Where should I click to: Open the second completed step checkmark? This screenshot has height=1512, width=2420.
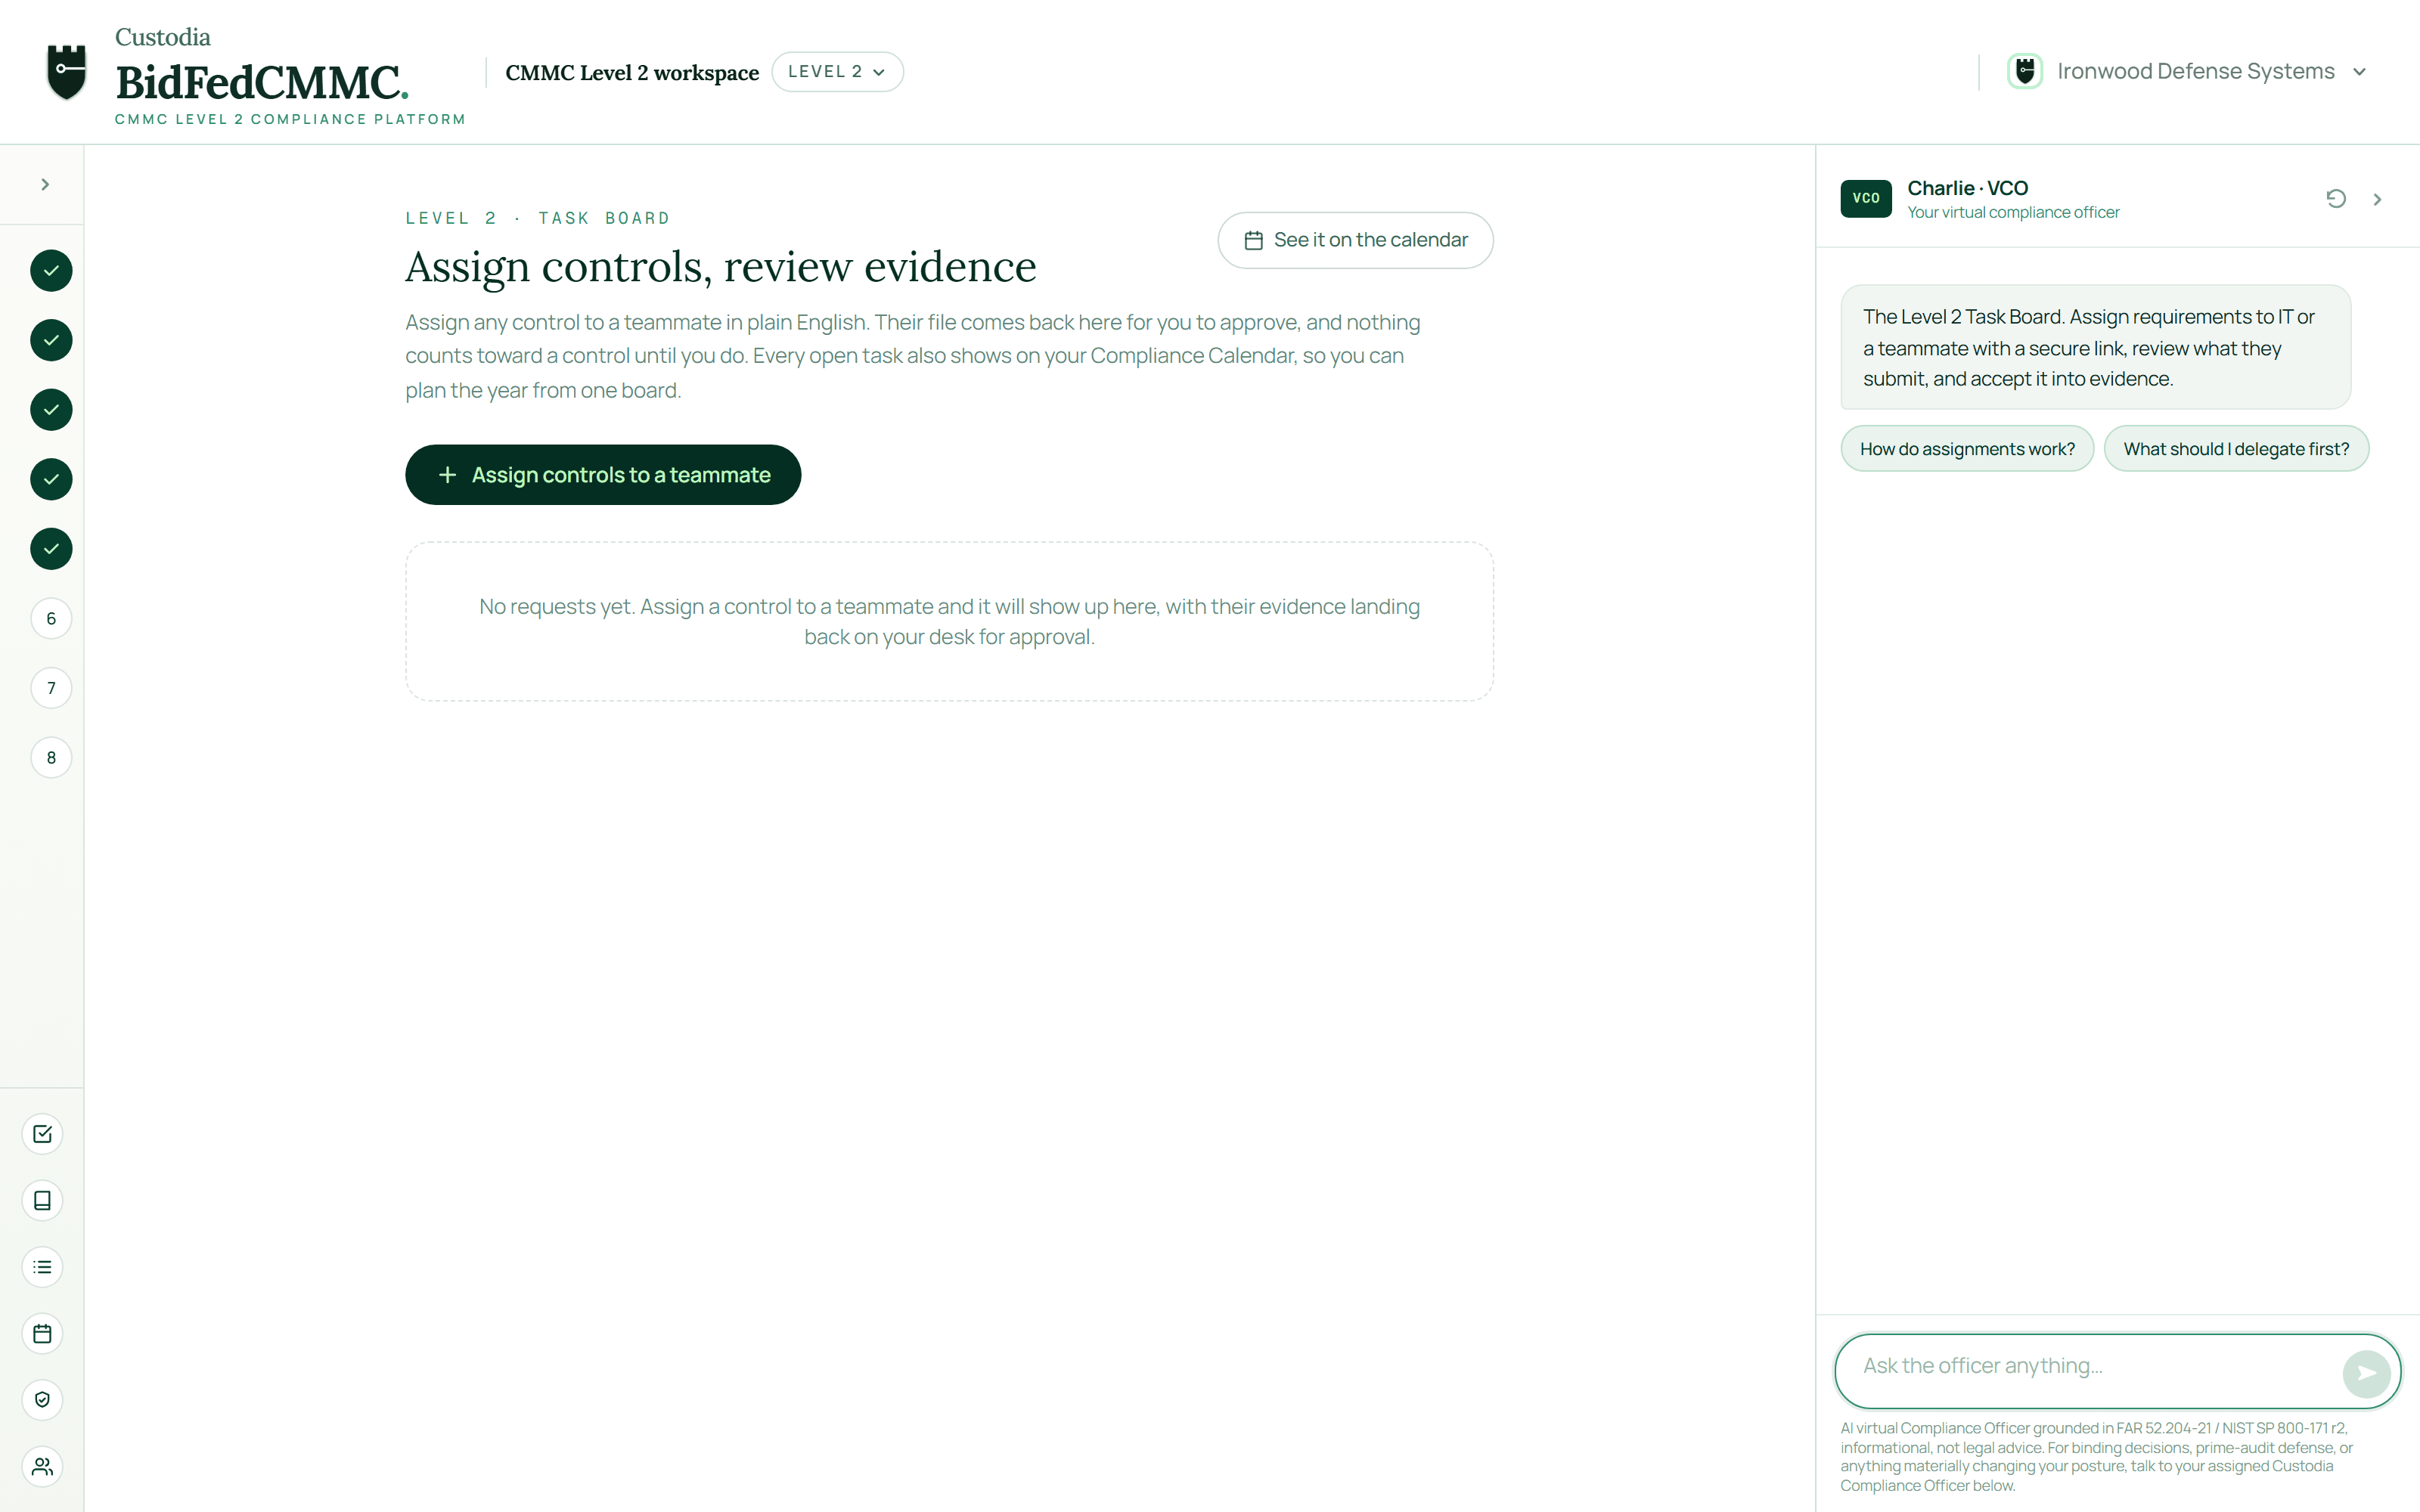pyautogui.click(x=51, y=340)
